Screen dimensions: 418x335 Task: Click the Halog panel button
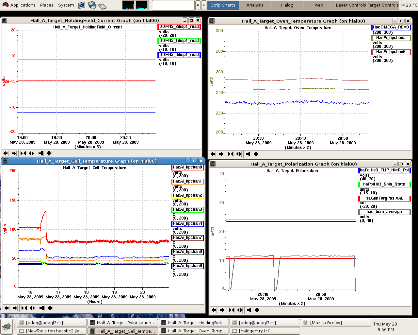coord(287,5)
